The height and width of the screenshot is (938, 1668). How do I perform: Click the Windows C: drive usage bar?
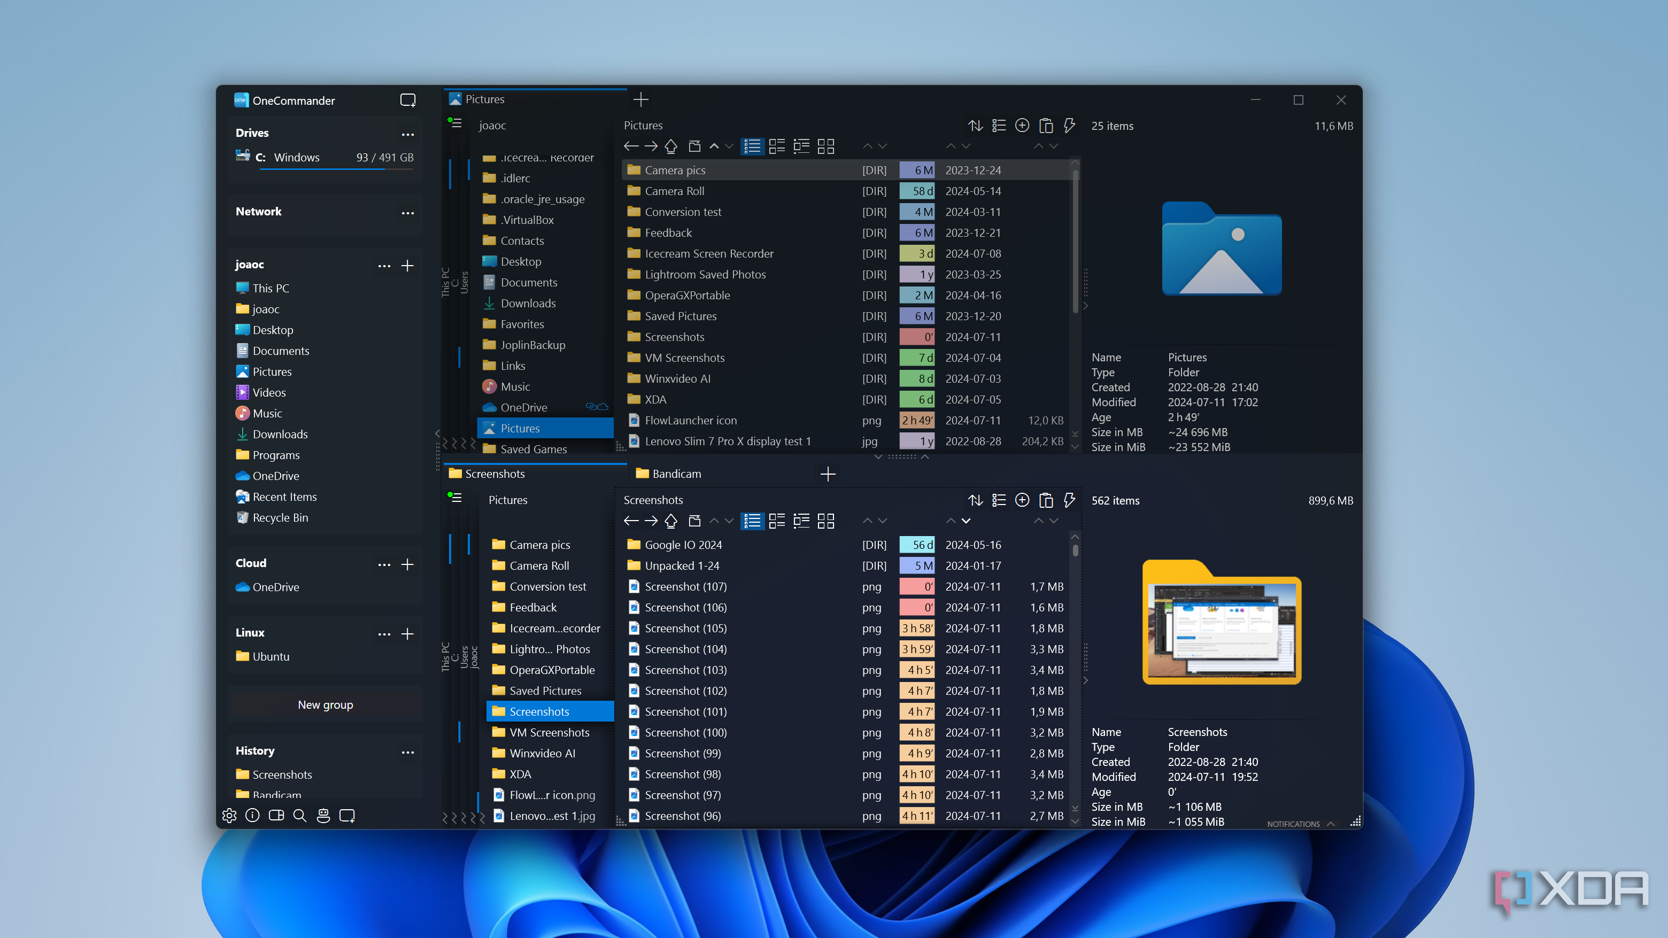335,169
